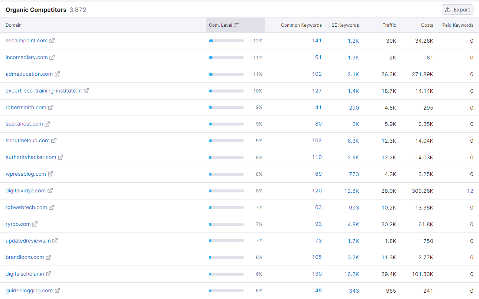Viewport: 479px width, 299px height.
Task: Click external link icon beside incomediary.com
Action: pyautogui.click(x=52, y=58)
